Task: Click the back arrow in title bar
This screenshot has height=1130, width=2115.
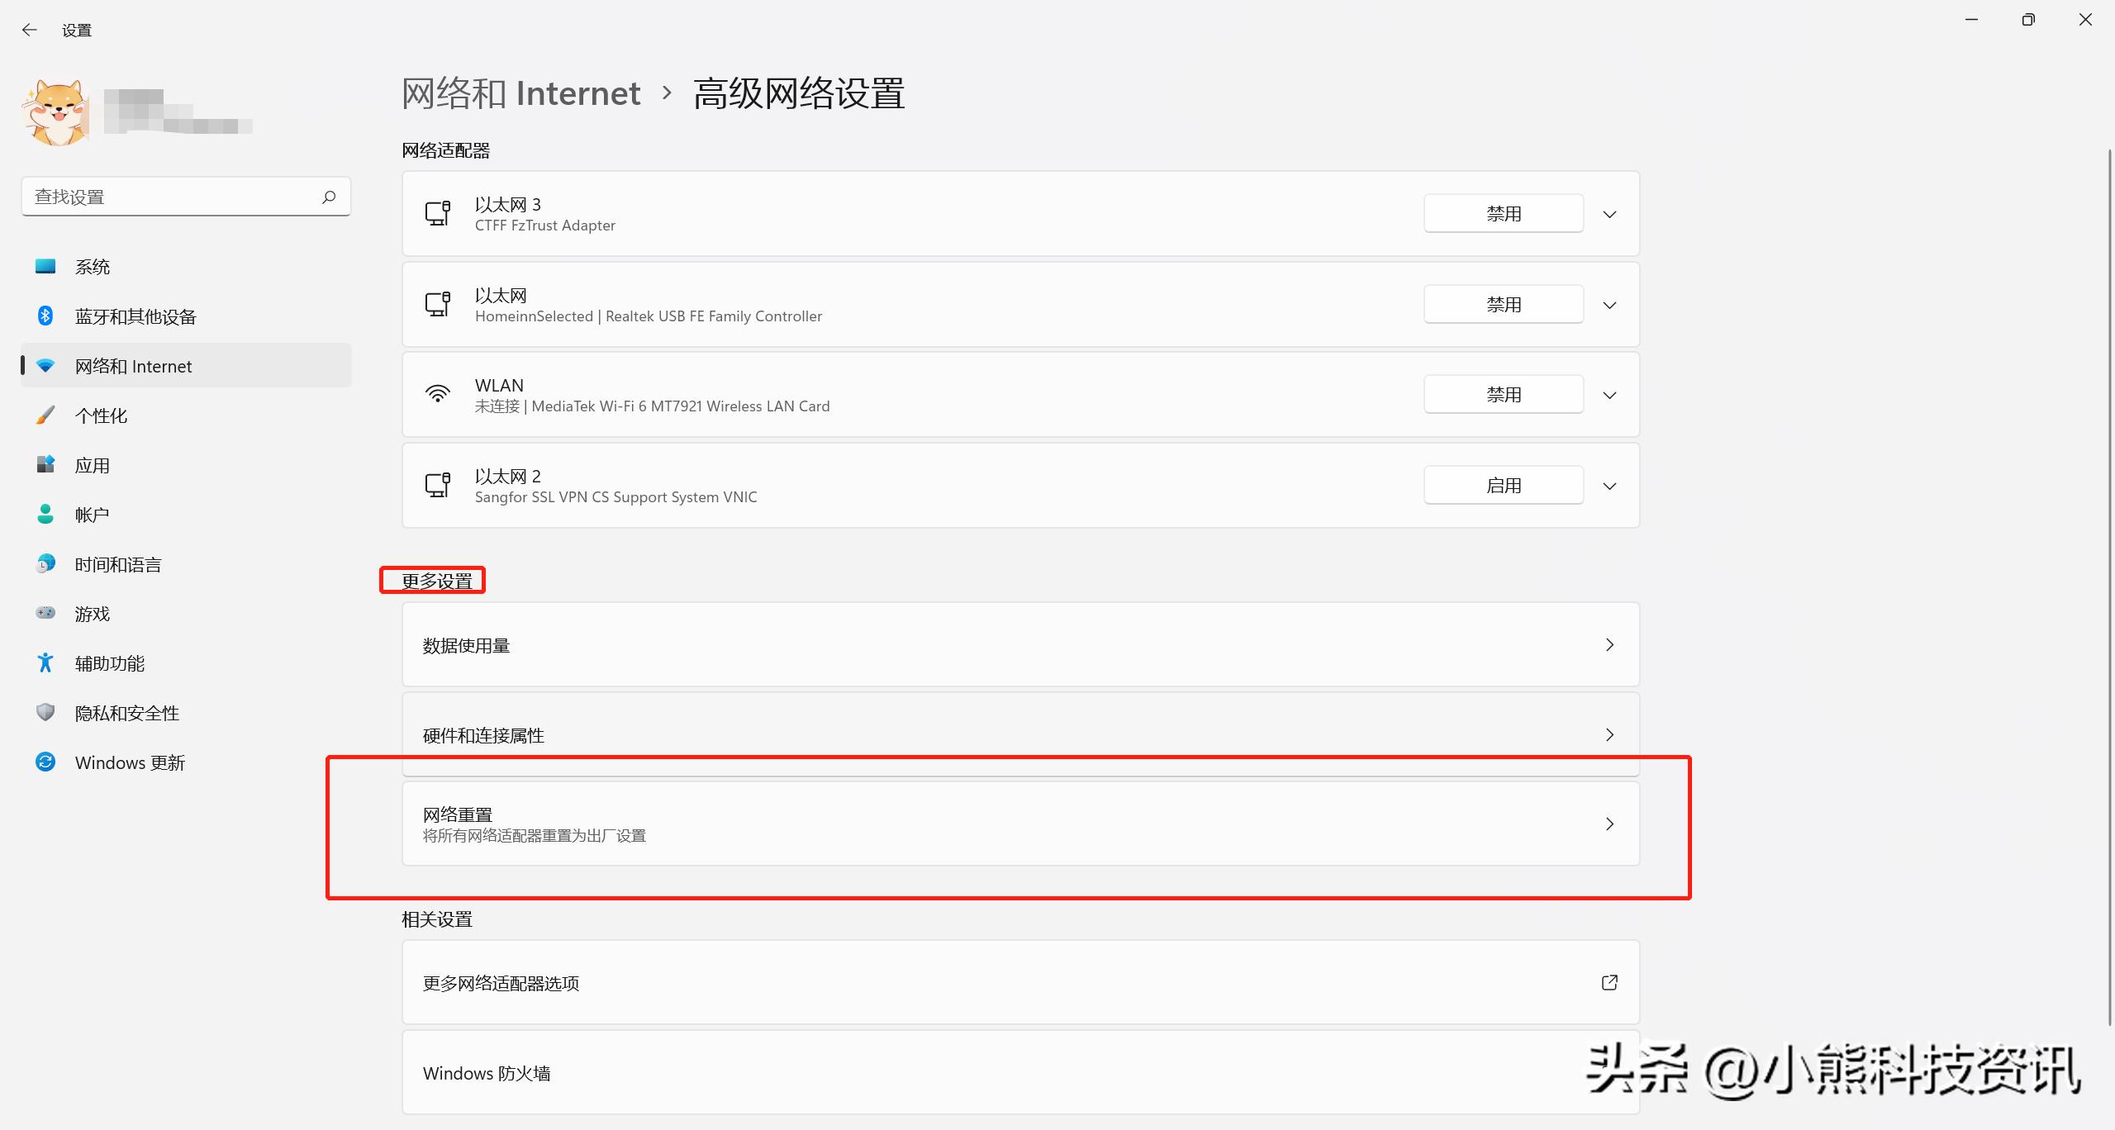Action: 30,29
